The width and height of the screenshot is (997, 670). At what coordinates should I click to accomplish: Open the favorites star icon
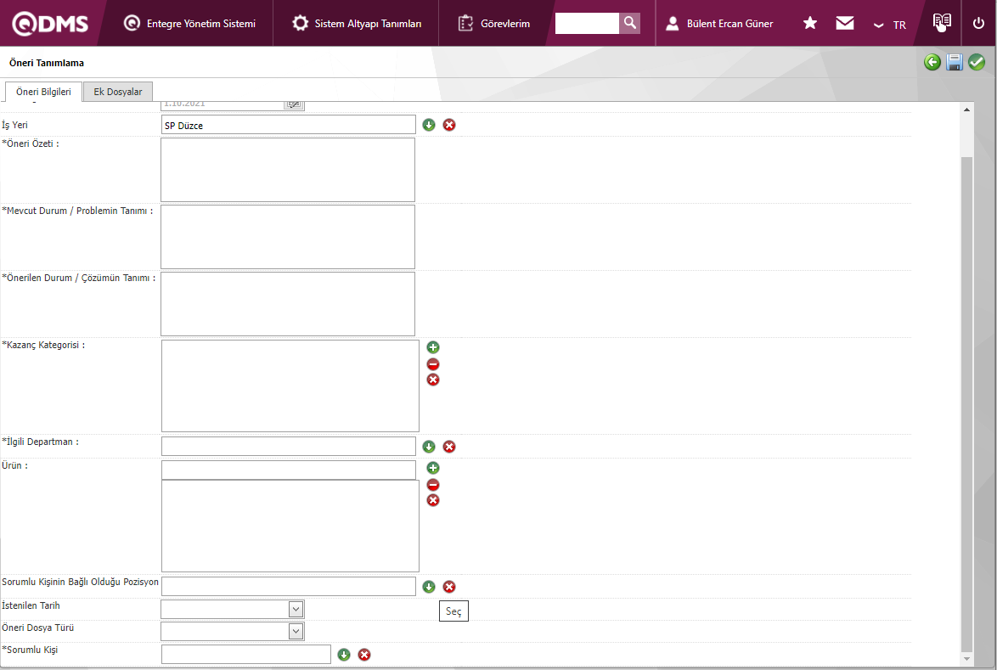tap(809, 24)
